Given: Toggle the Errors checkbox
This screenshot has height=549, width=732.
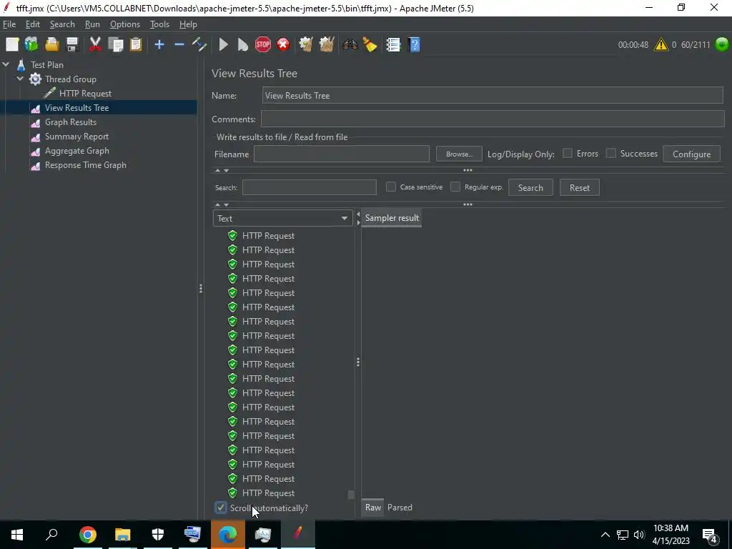Looking at the screenshot, I should tap(567, 153).
